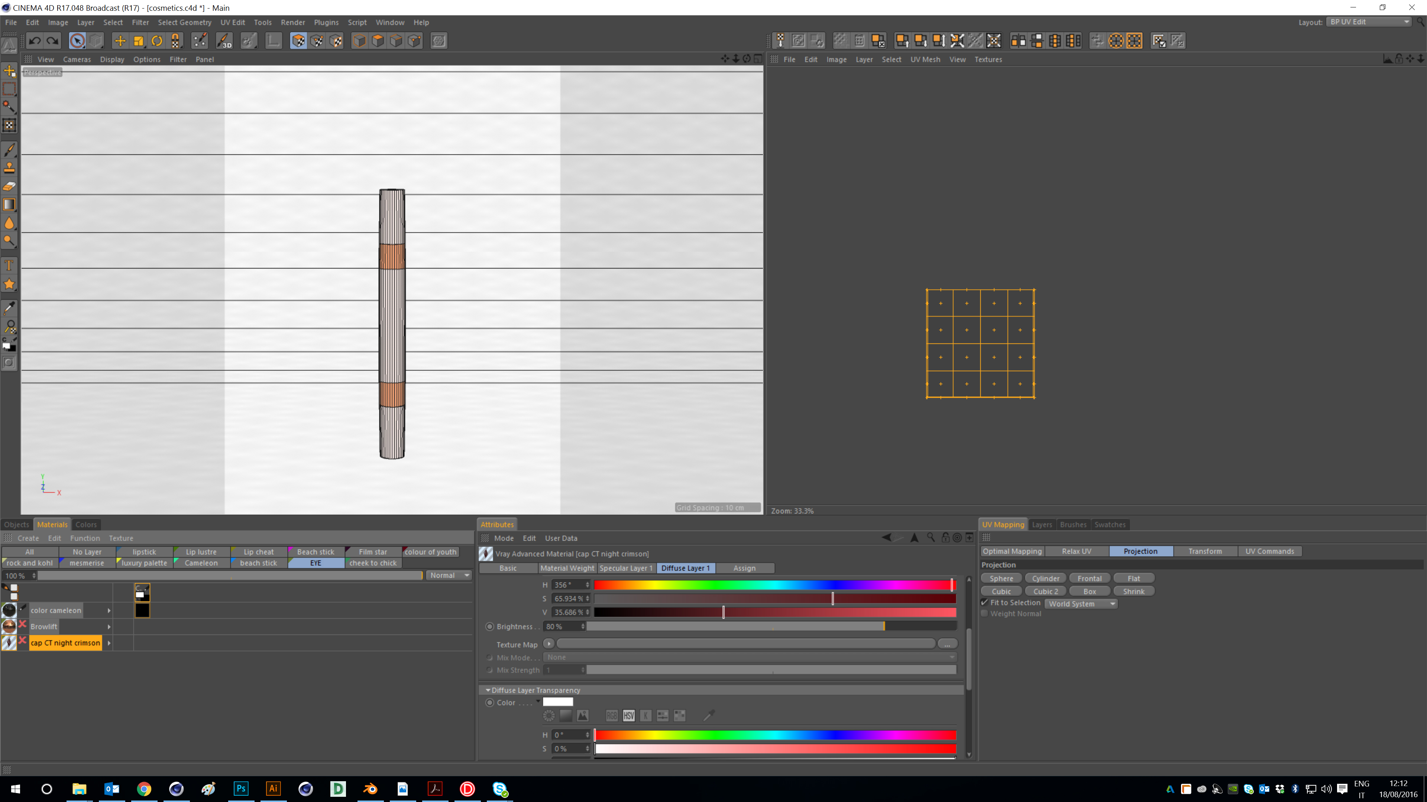This screenshot has width=1427, height=802.
Task: Click the Cylinder projection button
Action: (1045, 578)
